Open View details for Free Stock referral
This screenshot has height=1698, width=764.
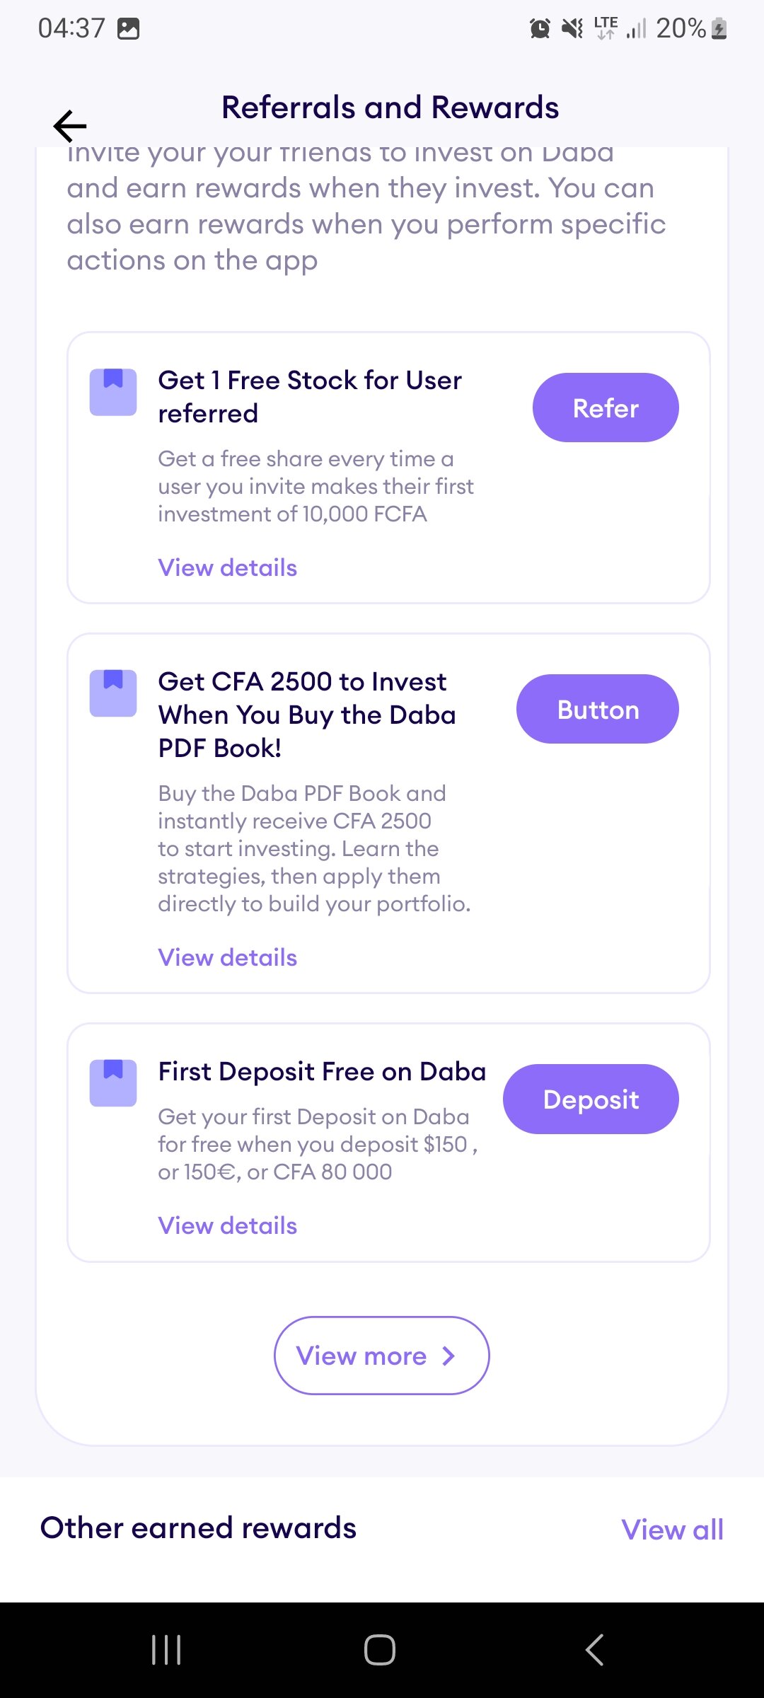pyautogui.click(x=228, y=567)
